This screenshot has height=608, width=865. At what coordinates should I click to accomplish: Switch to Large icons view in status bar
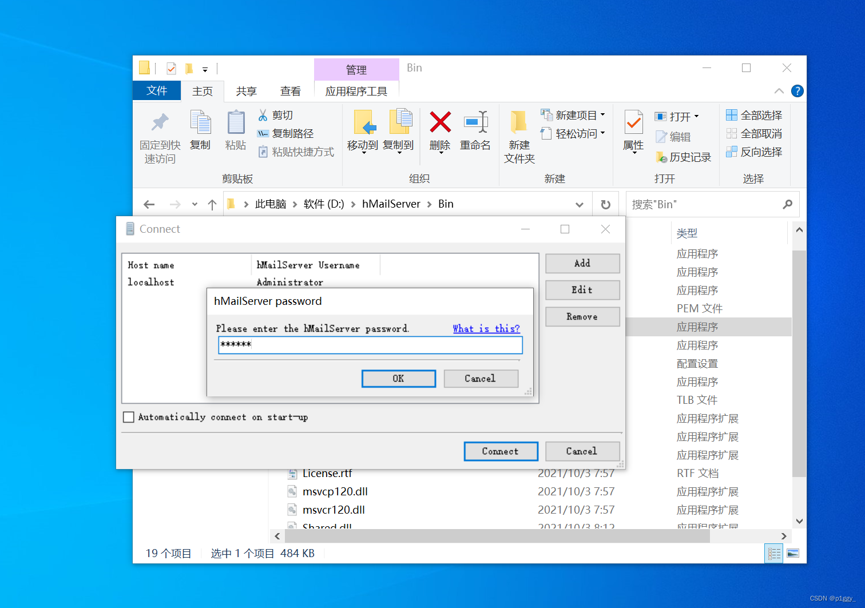pyautogui.click(x=793, y=553)
